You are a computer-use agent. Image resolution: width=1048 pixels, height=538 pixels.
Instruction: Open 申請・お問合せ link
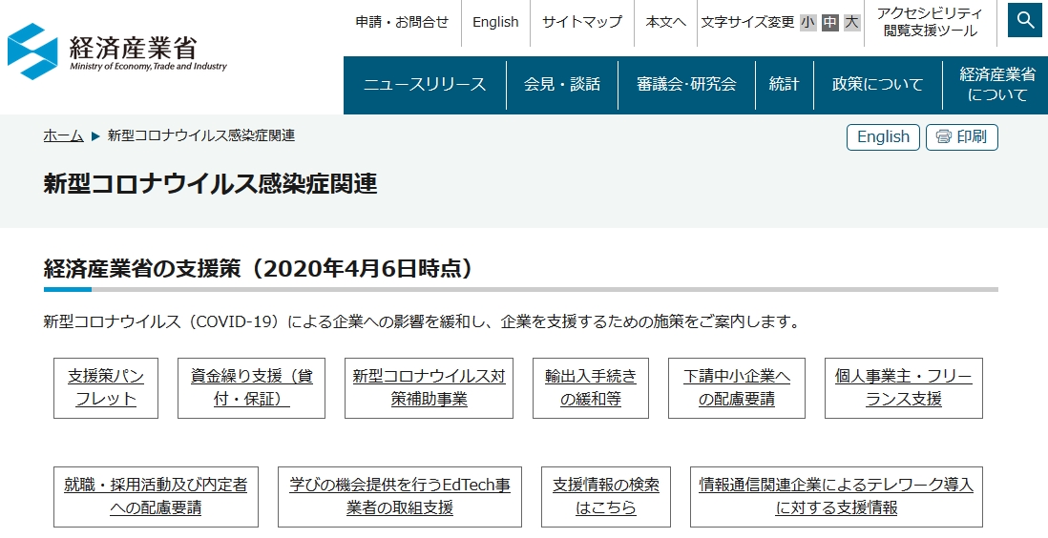click(402, 22)
